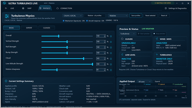Open the CALM / LOCAL profile dropdown

(x=72, y=16)
